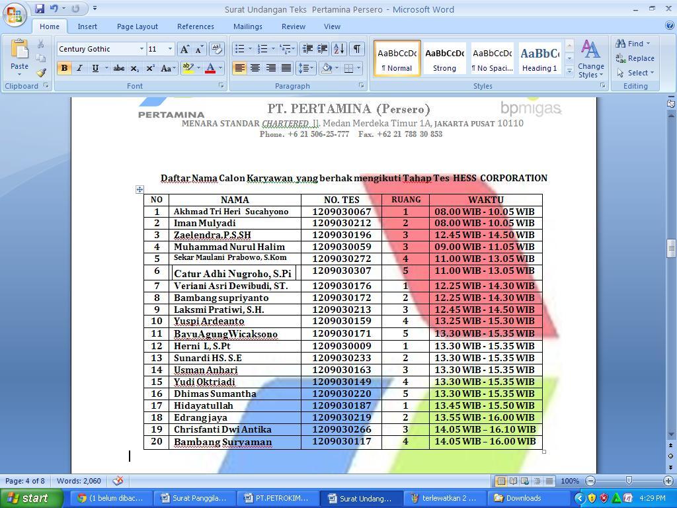Image resolution: width=677 pixels, height=508 pixels.
Task: Apply the text highlight color
Action: pyautogui.click(x=188, y=68)
